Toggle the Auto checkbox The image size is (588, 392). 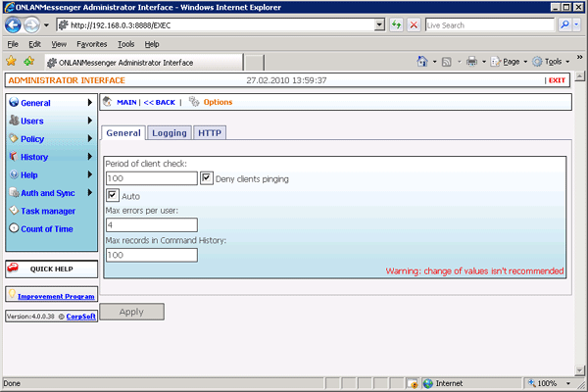(112, 195)
